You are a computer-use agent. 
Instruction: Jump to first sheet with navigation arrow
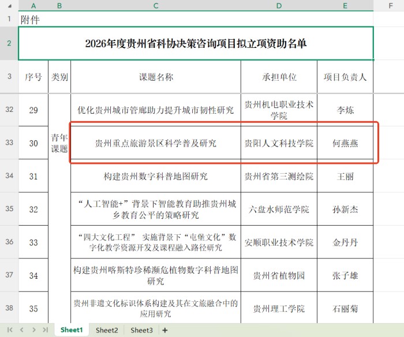pyautogui.click(x=9, y=330)
